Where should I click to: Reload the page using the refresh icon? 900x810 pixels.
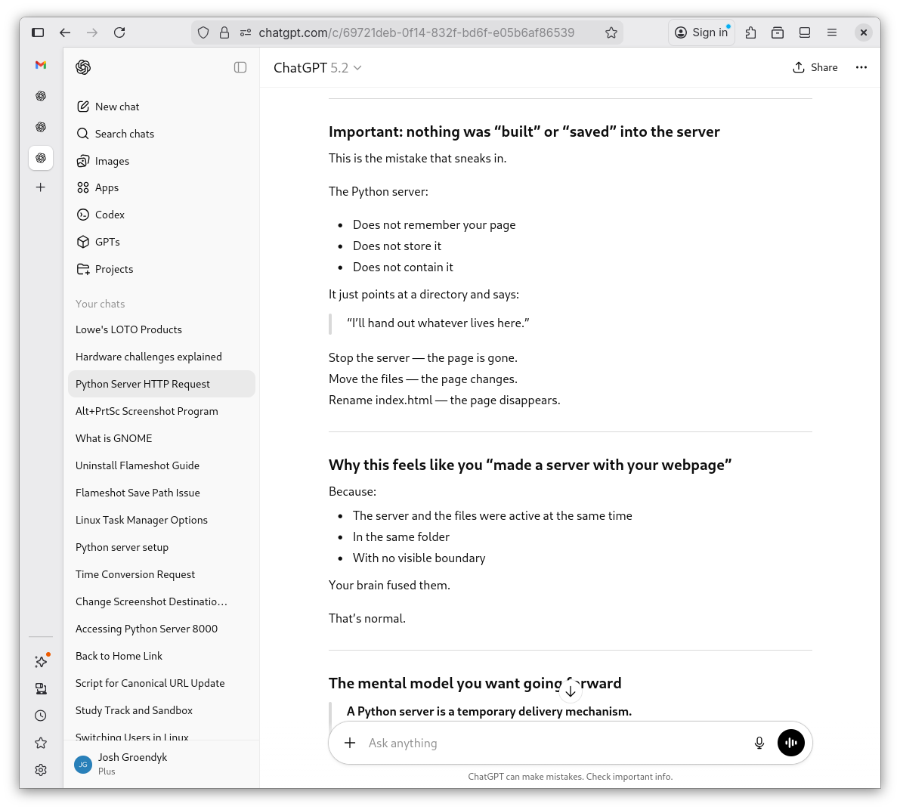[x=119, y=32]
